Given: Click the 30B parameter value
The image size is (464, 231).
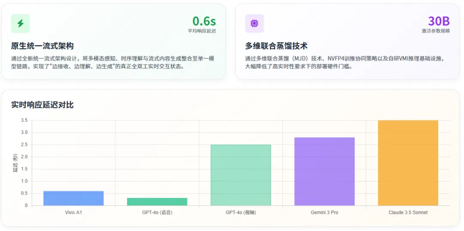Looking at the screenshot, I should click(x=439, y=22).
